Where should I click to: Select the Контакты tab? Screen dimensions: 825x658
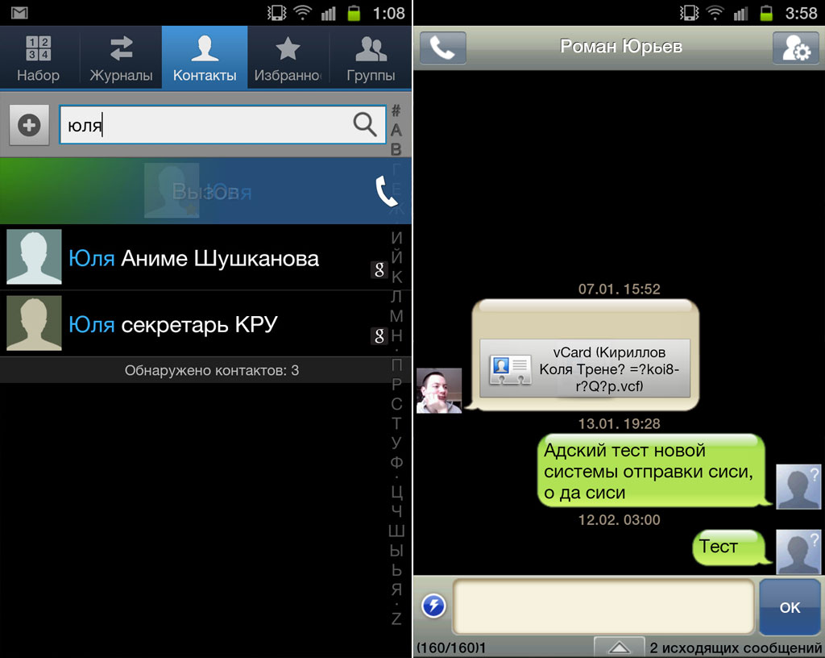coord(205,57)
